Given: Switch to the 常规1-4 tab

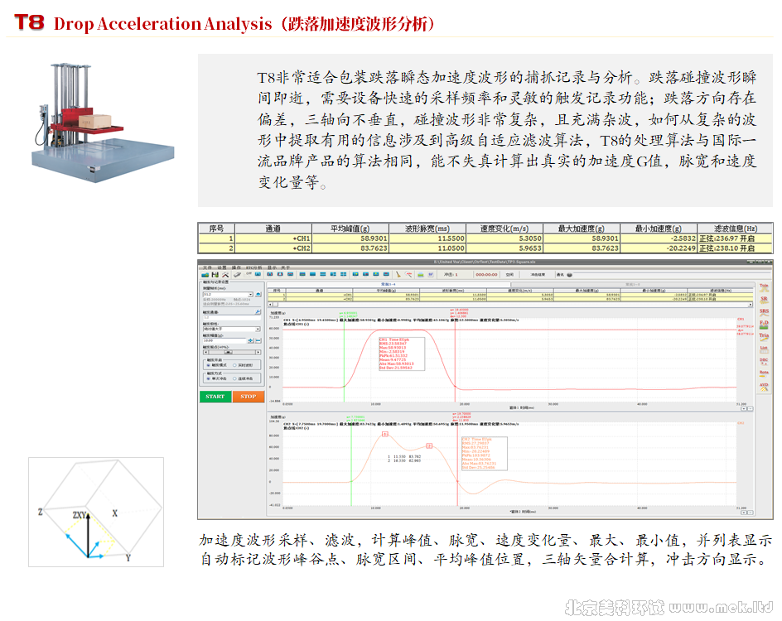Looking at the screenshot, I should coord(389,284).
